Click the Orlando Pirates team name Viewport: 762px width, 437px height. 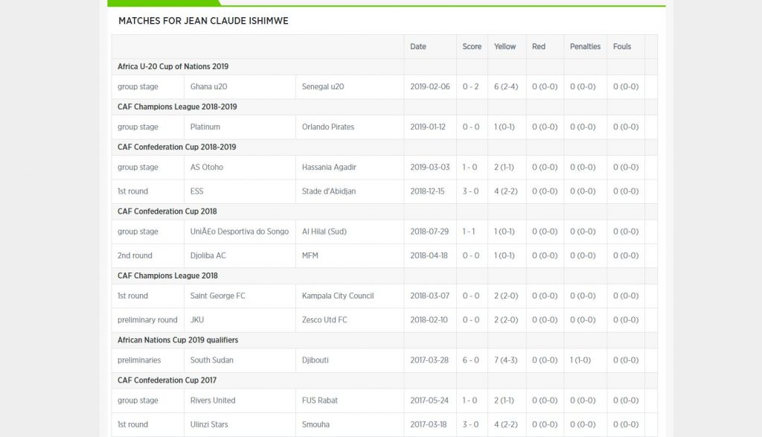[328, 127]
